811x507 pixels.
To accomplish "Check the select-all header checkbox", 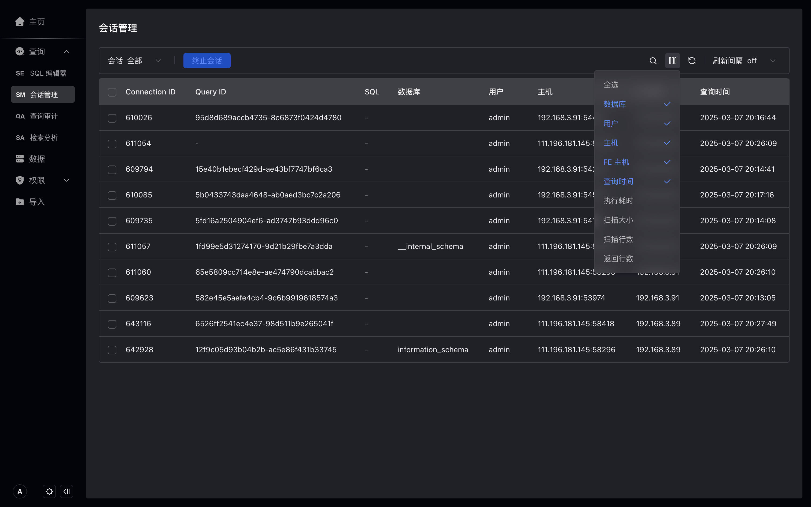I will click(112, 92).
